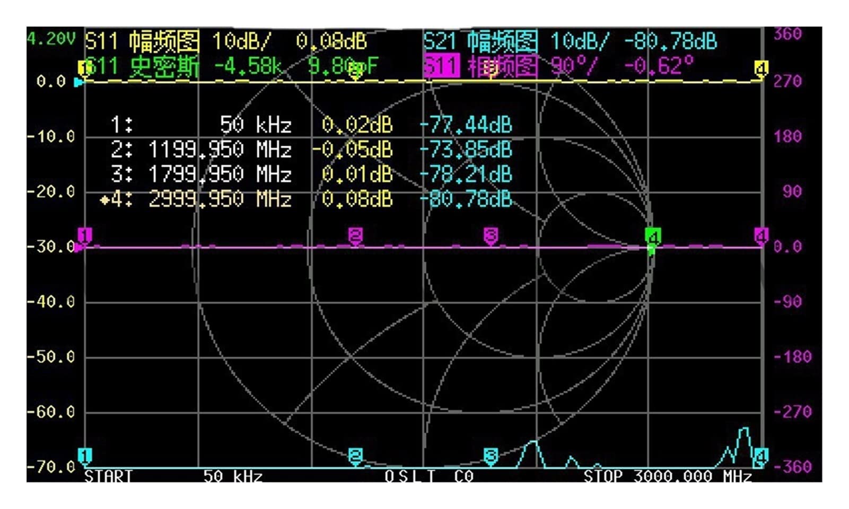Tap the magenta -90 phase axis label

click(x=787, y=302)
